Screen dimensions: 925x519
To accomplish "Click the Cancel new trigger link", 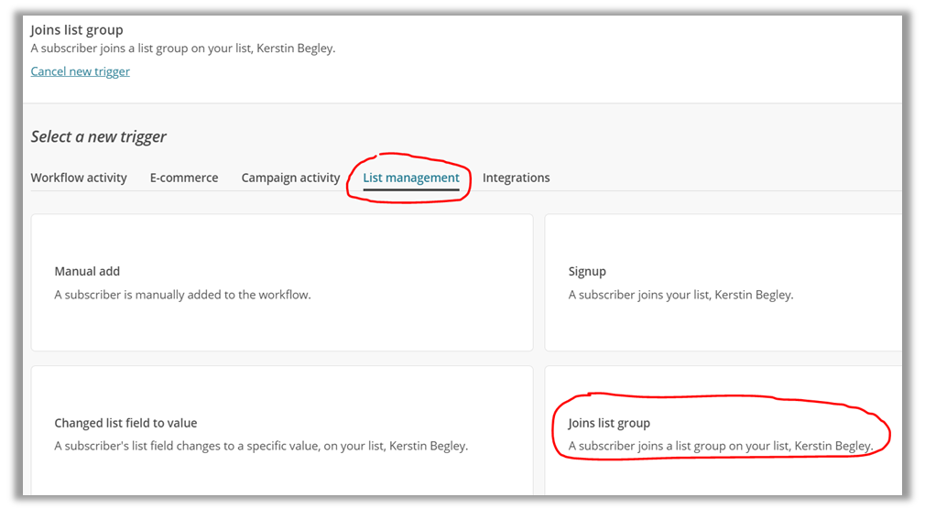I will click(81, 71).
